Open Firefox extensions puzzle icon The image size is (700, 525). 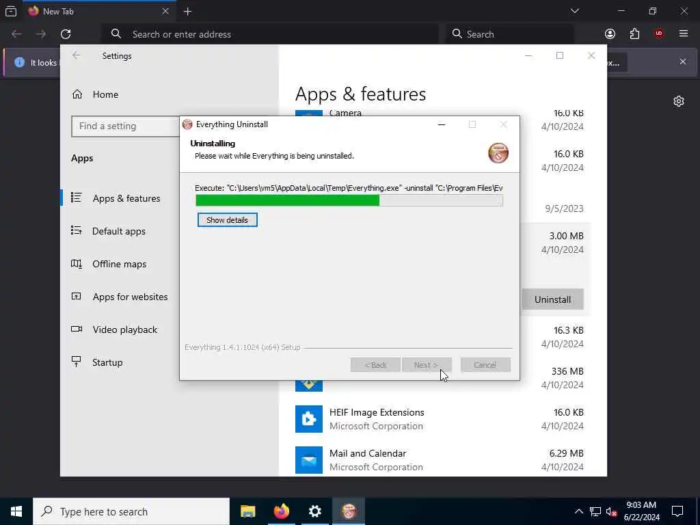click(x=634, y=34)
